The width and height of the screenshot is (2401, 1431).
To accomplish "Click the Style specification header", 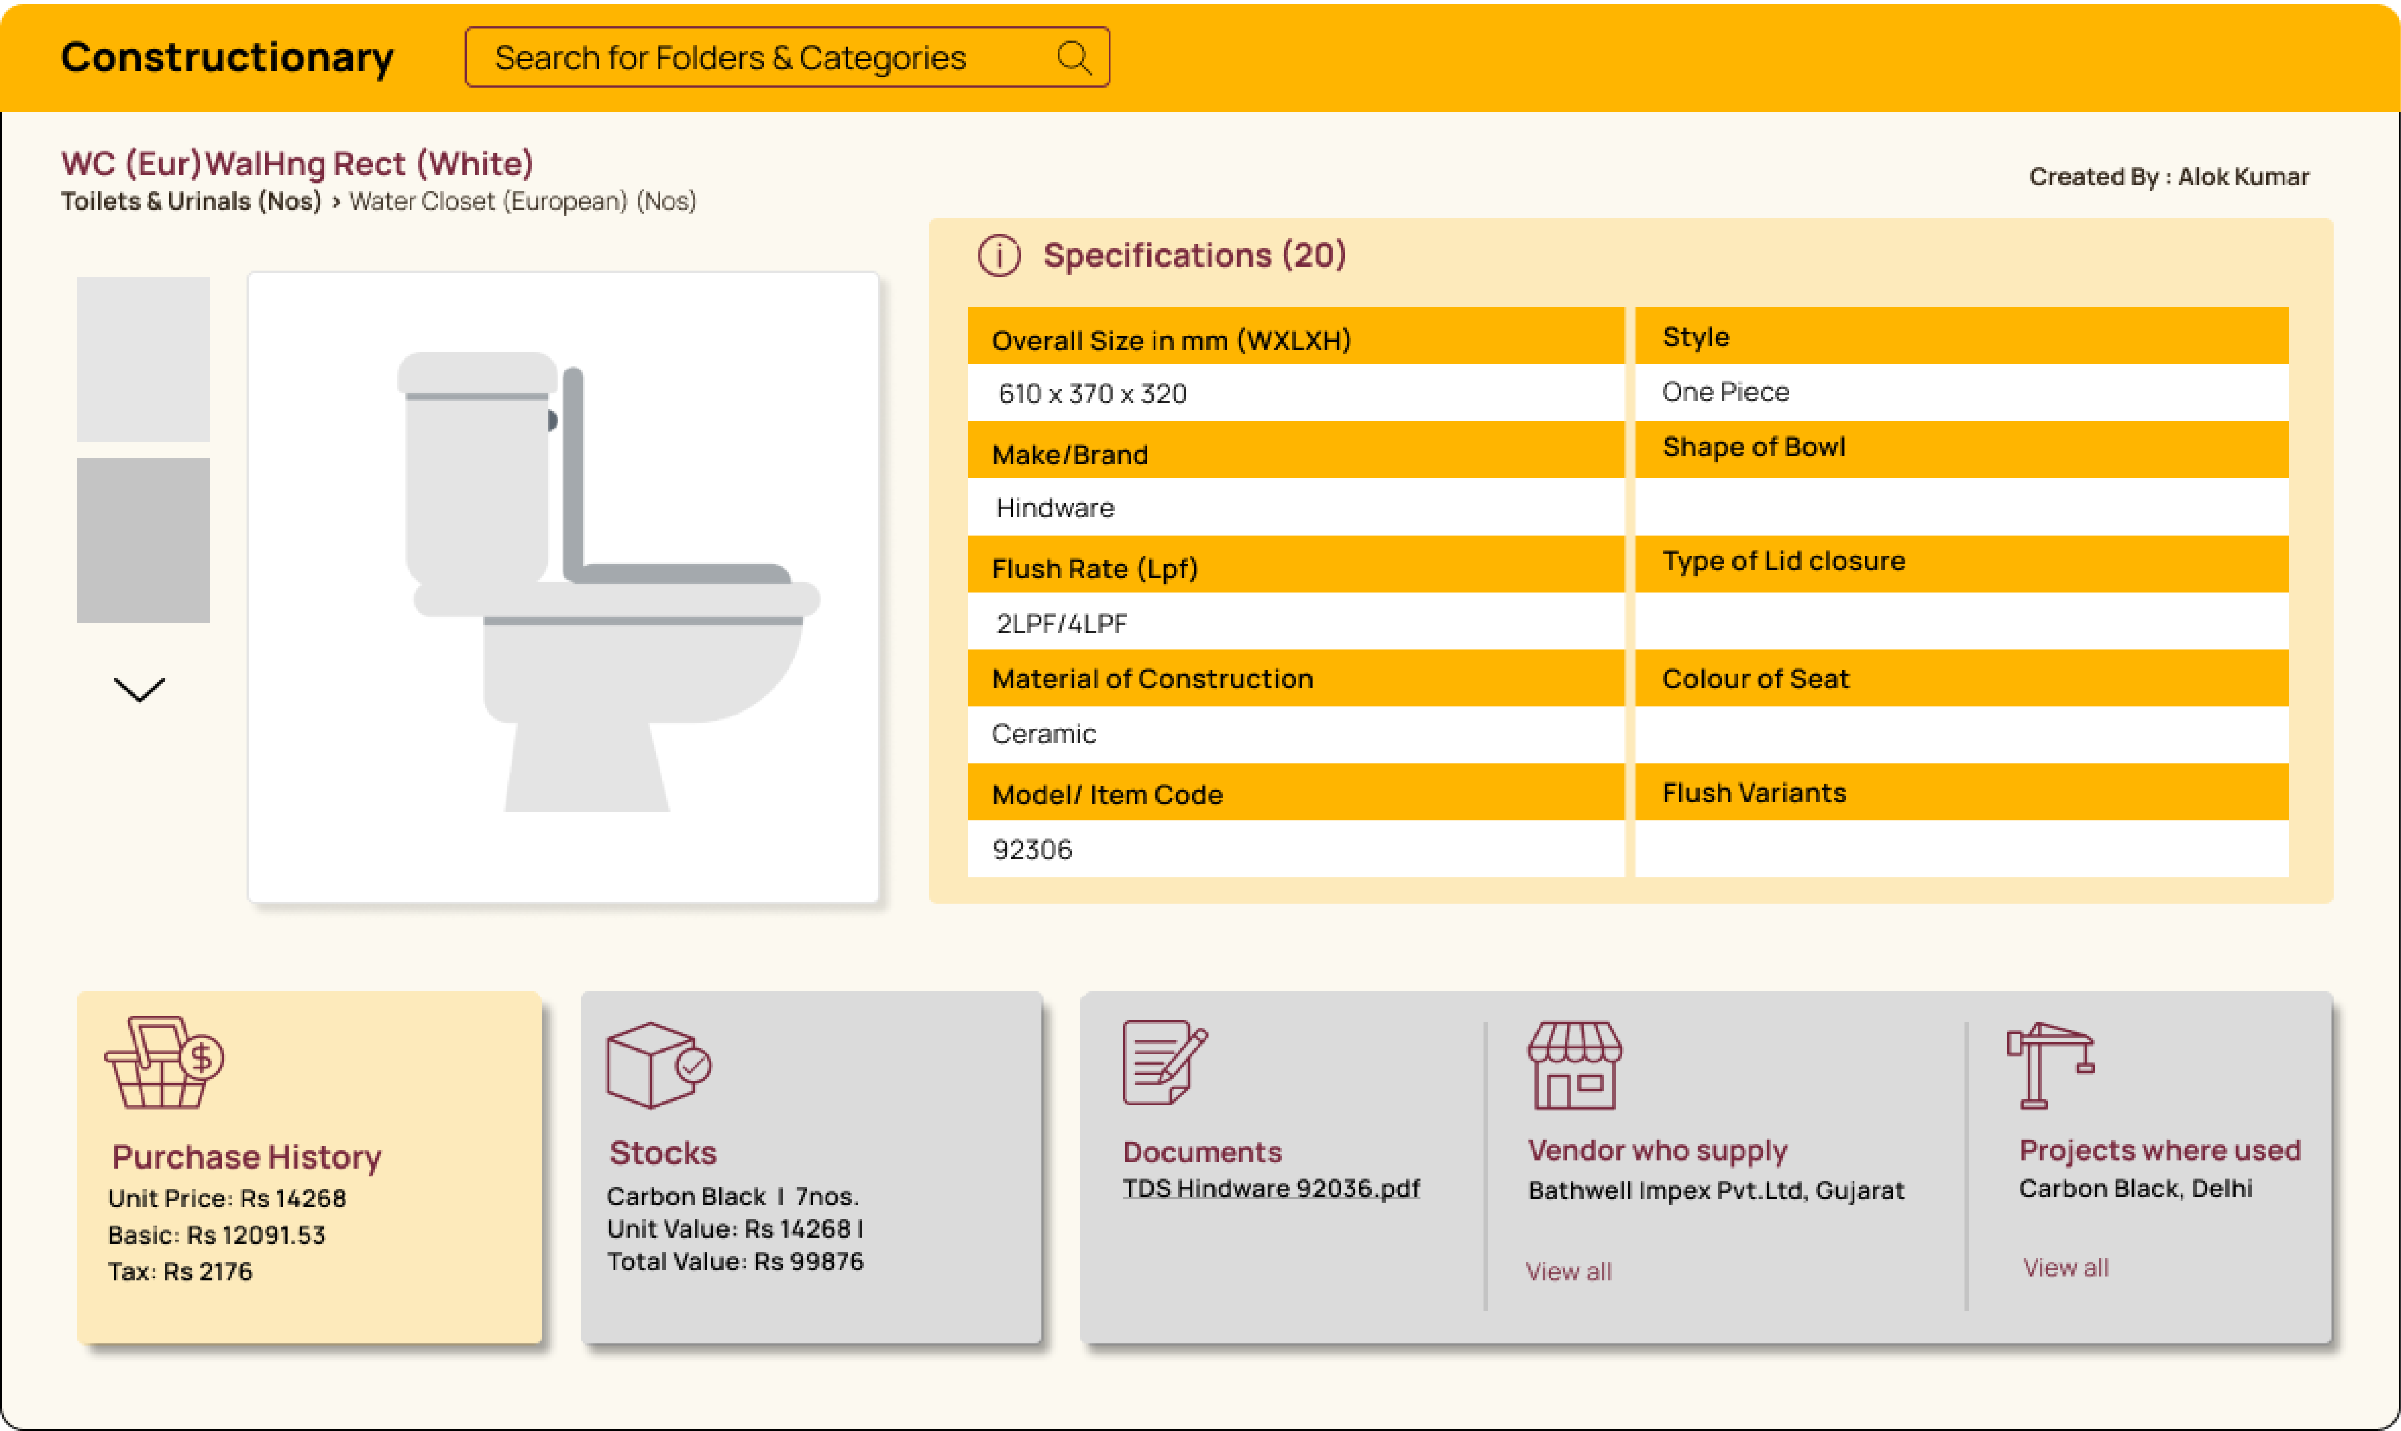I will (1962, 337).
